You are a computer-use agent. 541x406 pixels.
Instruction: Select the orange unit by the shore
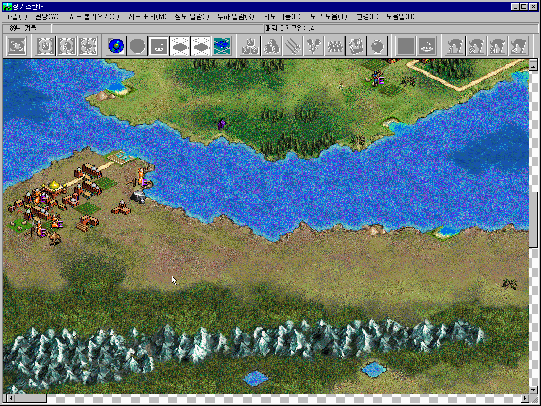tap(141, 177)
